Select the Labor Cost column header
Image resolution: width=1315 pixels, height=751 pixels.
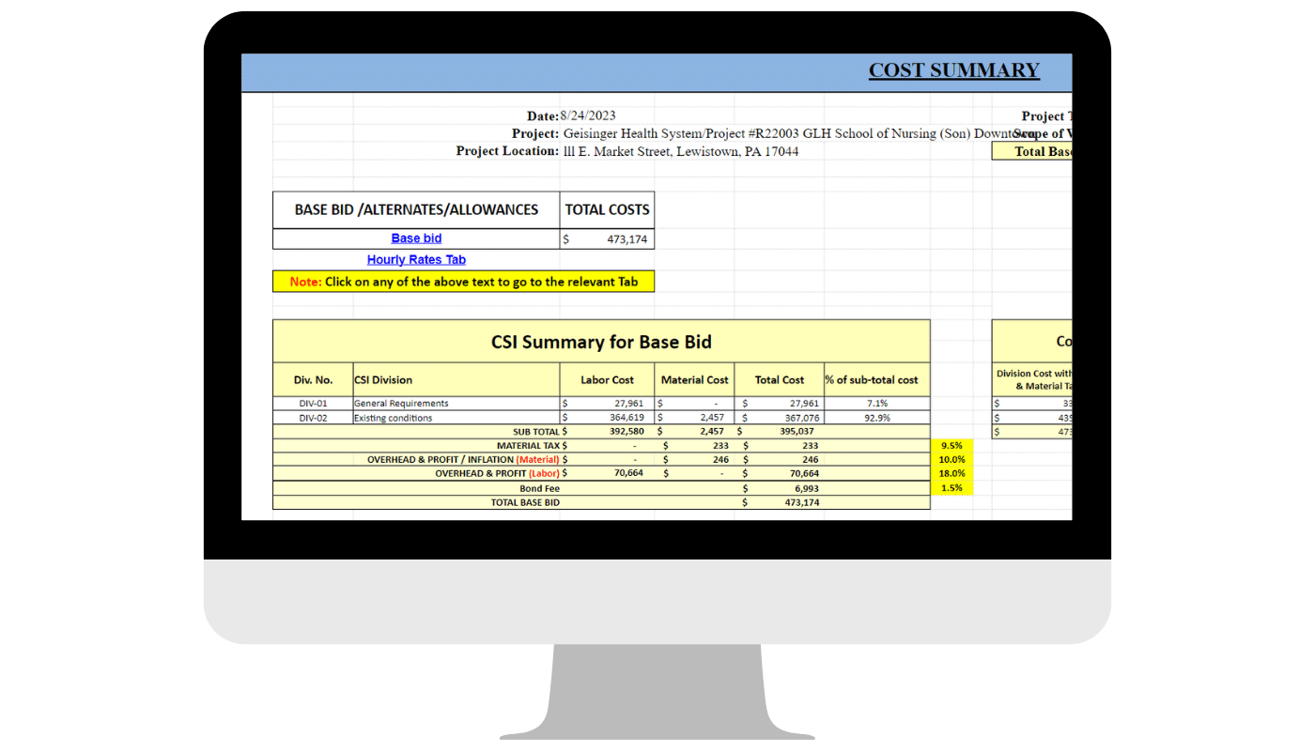coord(608,380)
